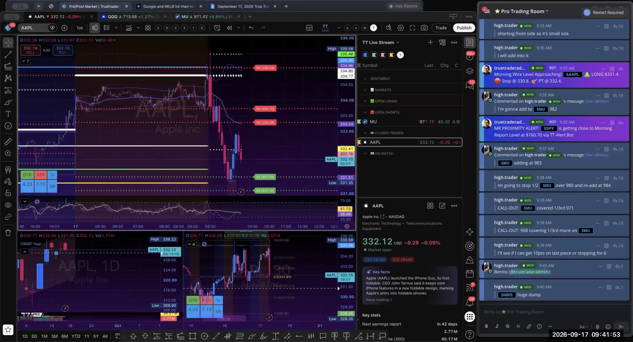Collapse the OPEN SHORTS section
This screenshot has height=342, width=633.
tap(365, 112)
